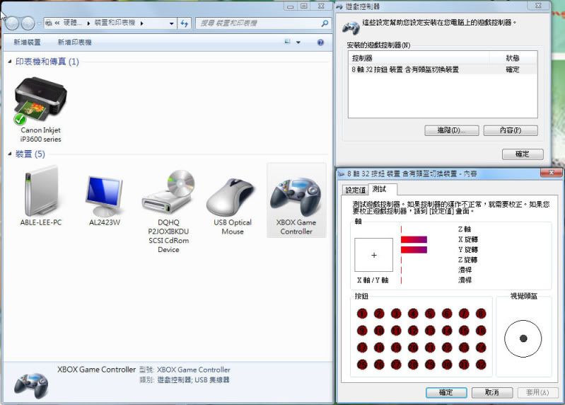Collapse the 印表機和傳真 group
This screenshot has width=565, height=405.
tap(10, 62)
